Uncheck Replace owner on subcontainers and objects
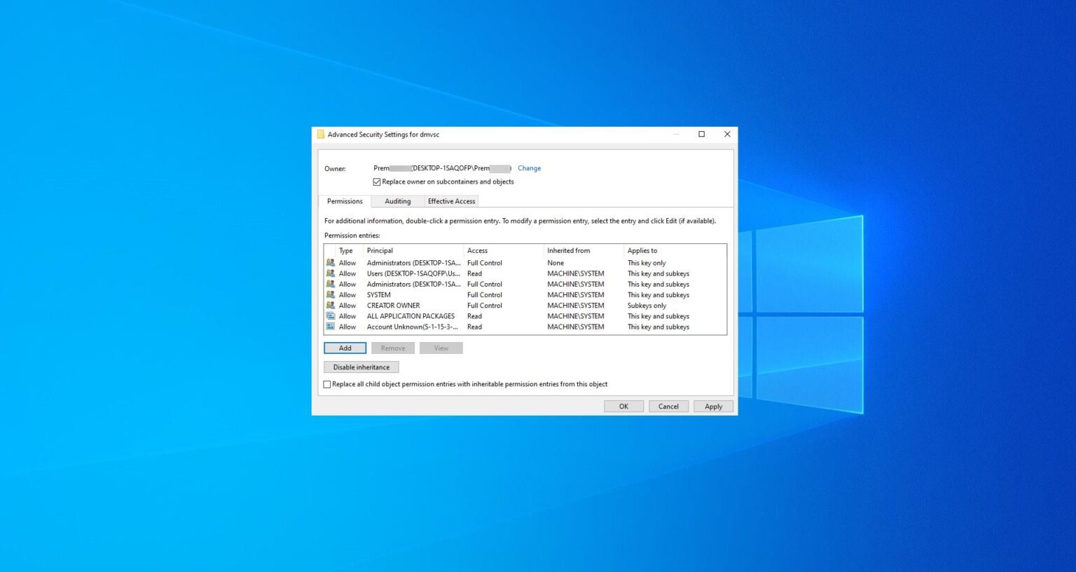Screen dimensions: 1076x572 pos(377,182)
